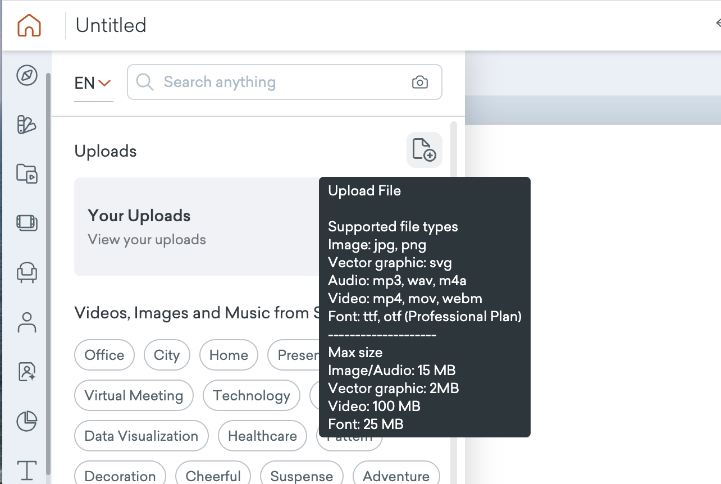Viewport: 721px width, 484px height.
Task: Select the person character sidebar icon
Action: [x=27, y=322]
